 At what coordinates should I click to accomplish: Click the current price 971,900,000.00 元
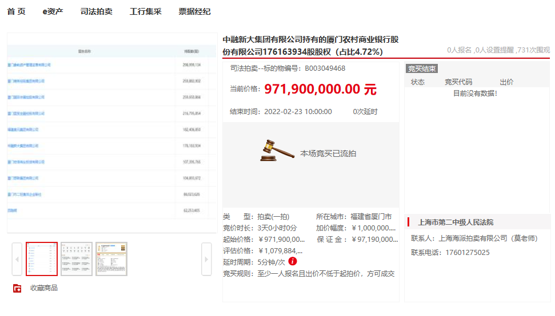click(x=320, y=89)
